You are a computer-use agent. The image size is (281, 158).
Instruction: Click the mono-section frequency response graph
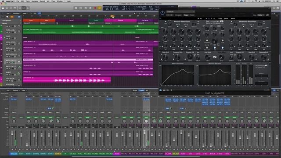(178, 75)
